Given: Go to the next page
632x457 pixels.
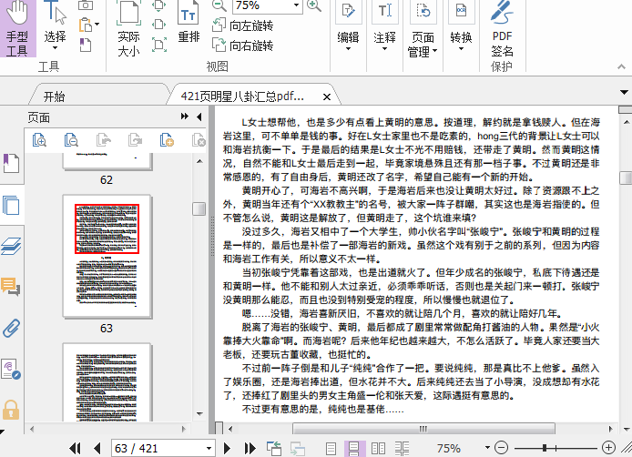Looking at the screenshot, I should (227, 448).
